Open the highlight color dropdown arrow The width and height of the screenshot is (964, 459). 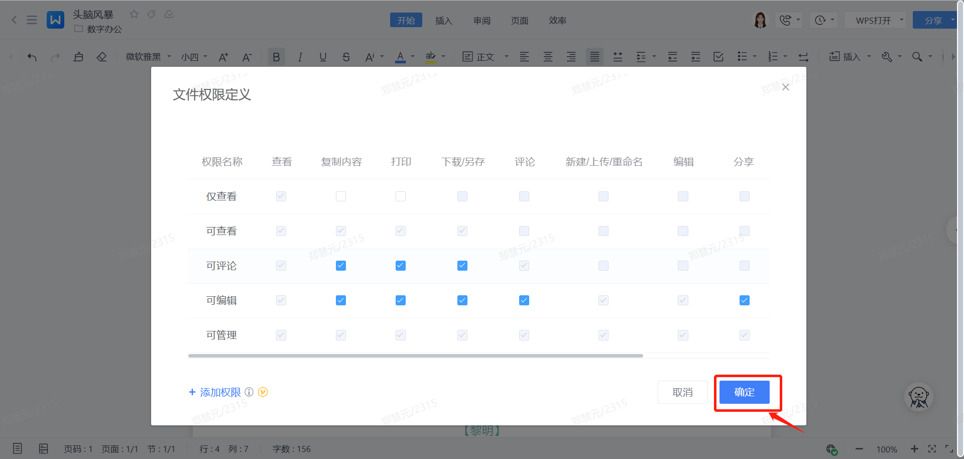tap(443, 56)
